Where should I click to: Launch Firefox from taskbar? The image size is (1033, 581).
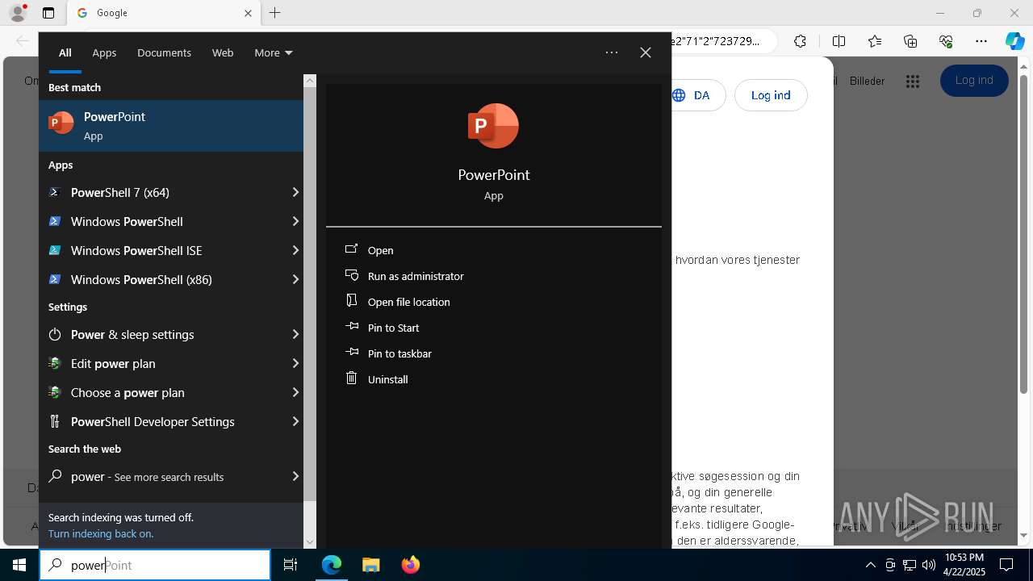[x=410, y=565]
